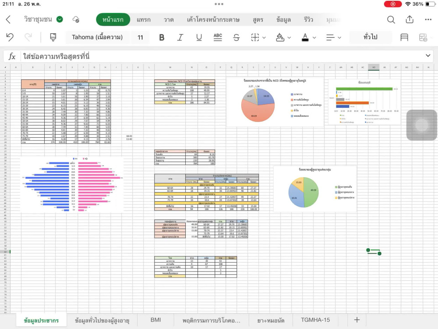Toggle italic formatting

[x=180, y=37]
